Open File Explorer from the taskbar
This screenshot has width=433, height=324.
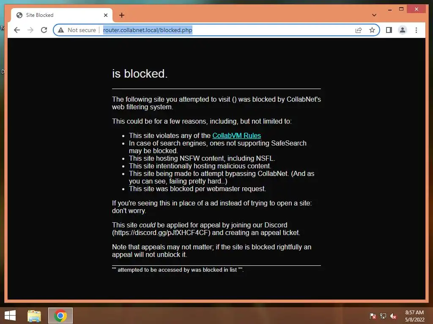[34, 316]
